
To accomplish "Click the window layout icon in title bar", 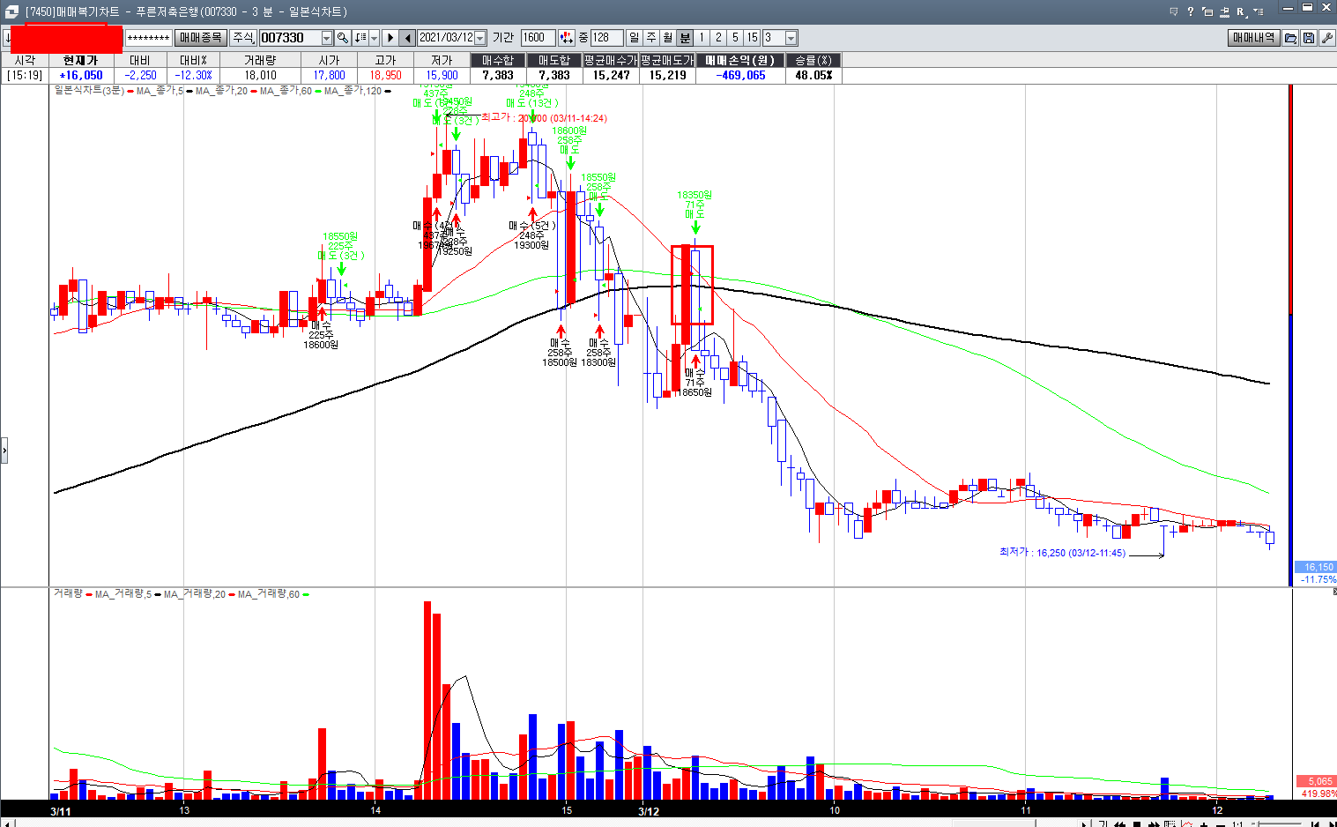I will click(1208, 11).
